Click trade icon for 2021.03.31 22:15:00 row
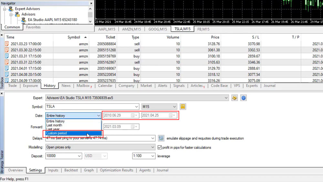Image resolution: width=323 pixels, height=182 pixels. (7, 62)
